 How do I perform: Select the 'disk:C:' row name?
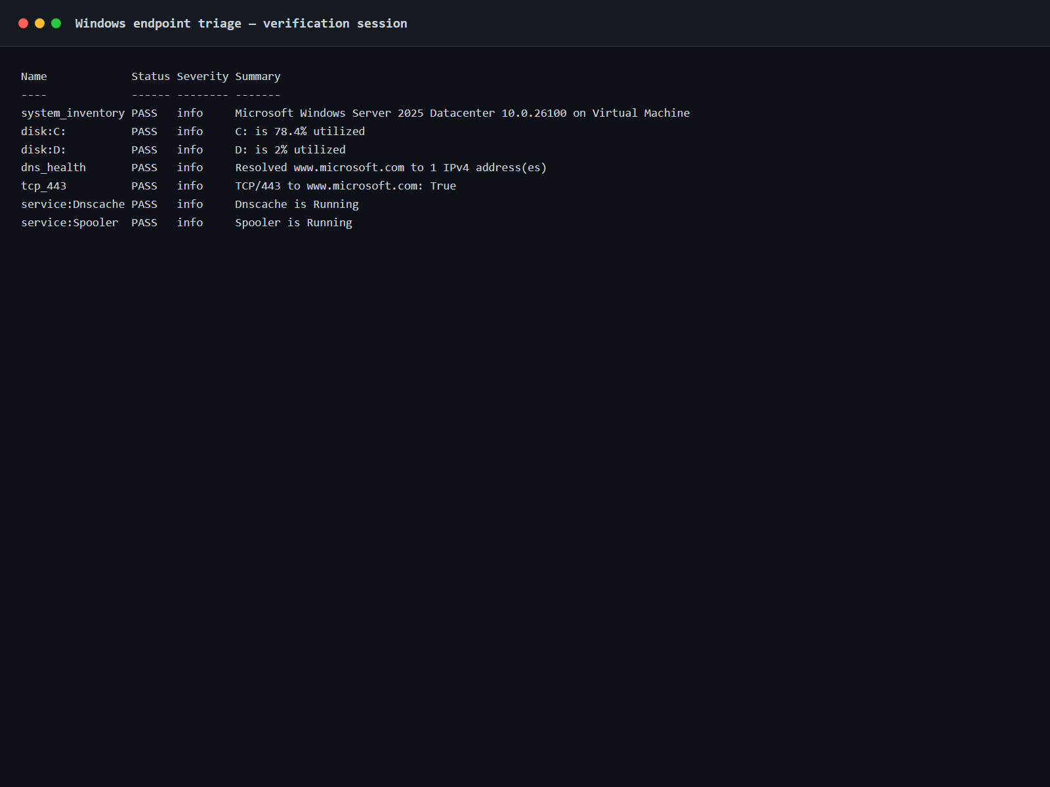click(43, 131)
